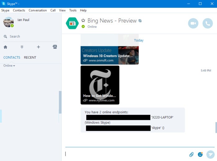Open Ian Paul's profile picture
Screen dimensions: 217x161
tap(8, 22)
